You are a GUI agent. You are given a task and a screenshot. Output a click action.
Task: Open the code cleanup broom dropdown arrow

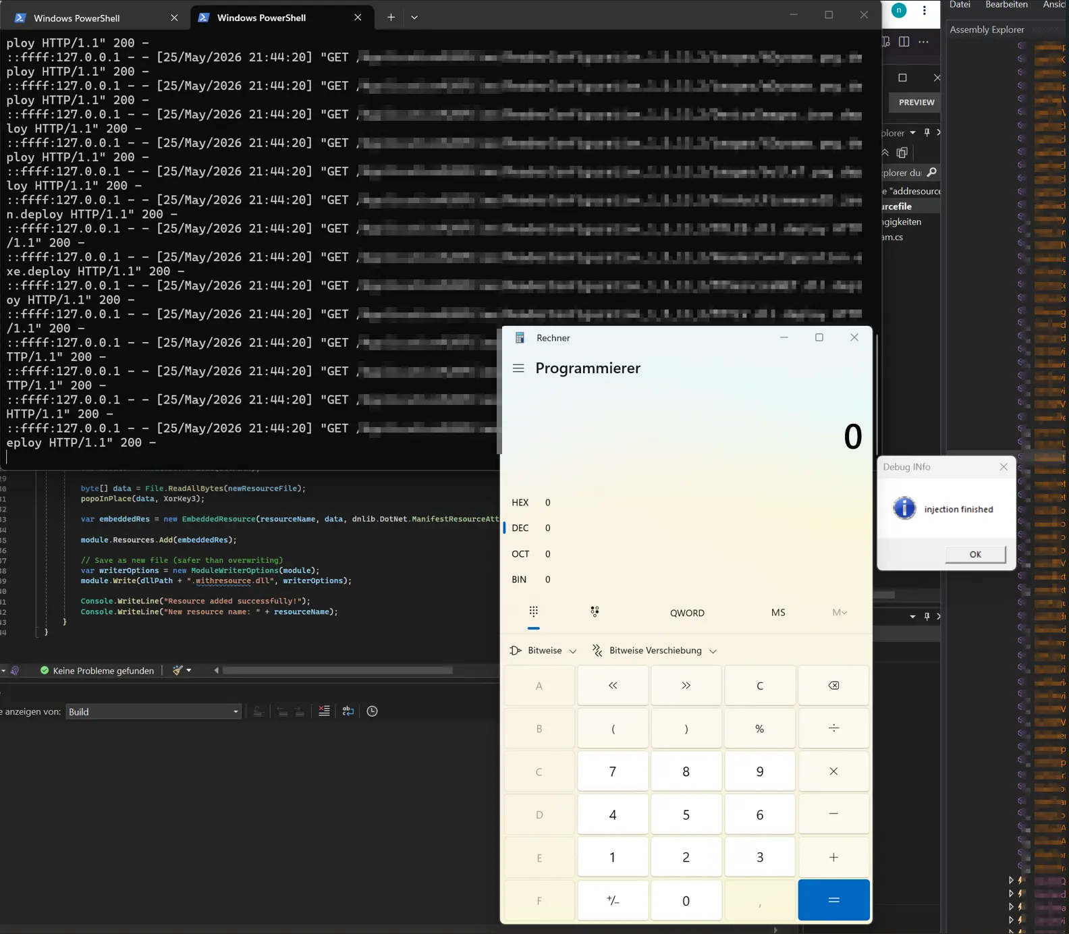coord(189,670)
